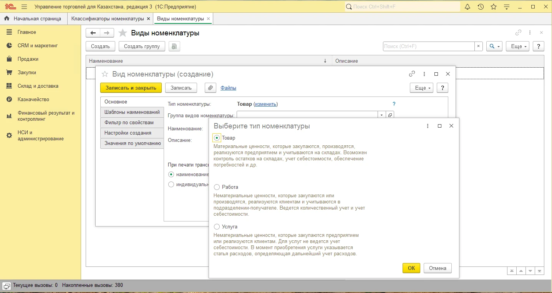
Task: Switch to Настройки создания tab
Action: tap(132, 133)
